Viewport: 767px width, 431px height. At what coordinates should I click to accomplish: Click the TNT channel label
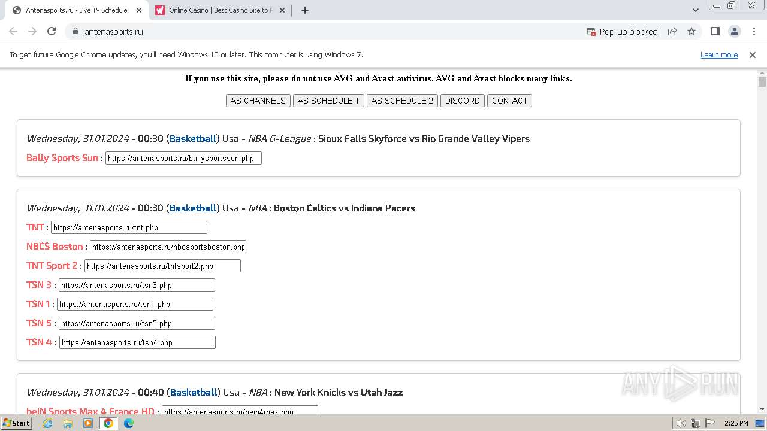(35, 227)
